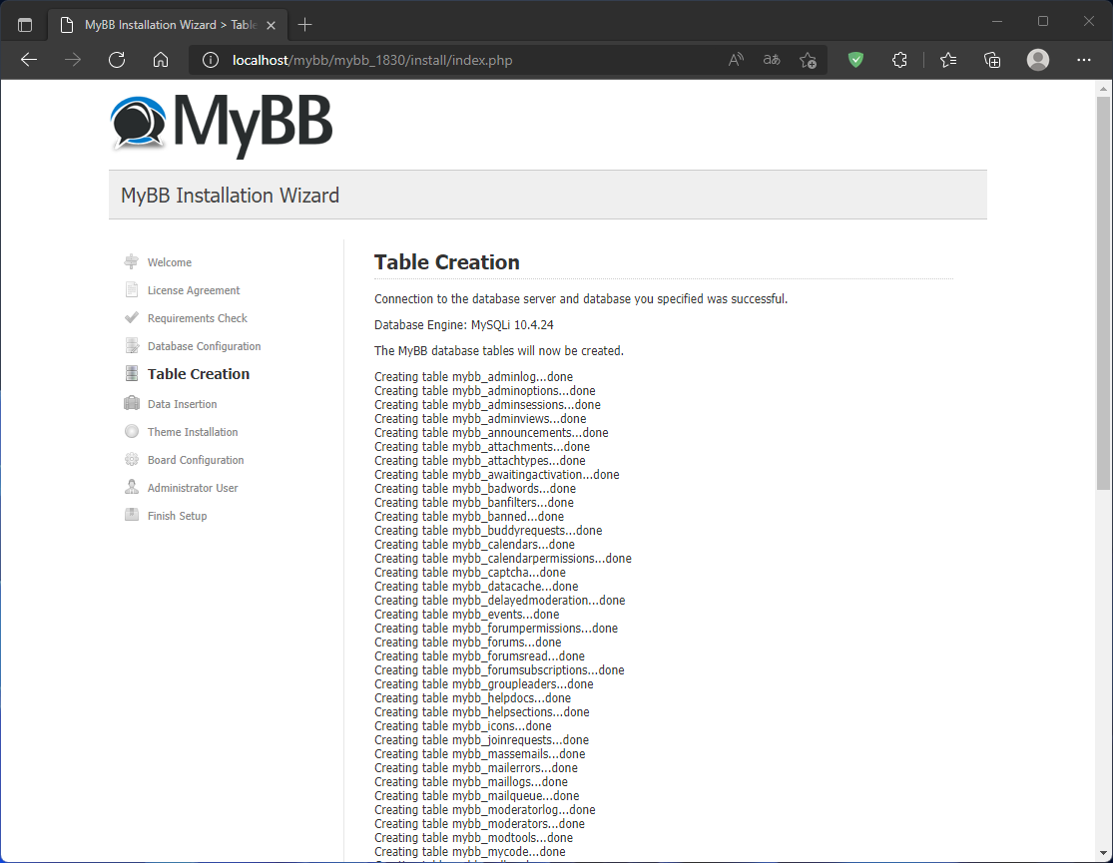This screenshot has height=863, width=1113.
Task: Click the Forward navigation arrow
Action: click(73, 60)
